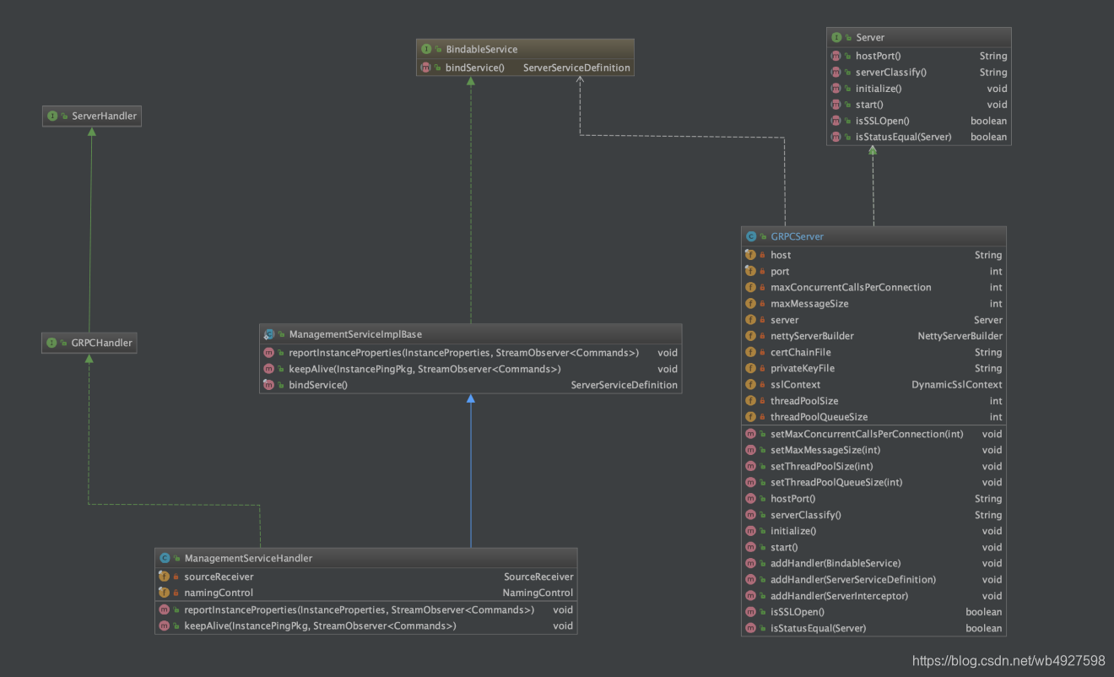This screenshot has width=1114, height=677.
Task: Click the host field in GRPCServer
Action: [873, 255]
